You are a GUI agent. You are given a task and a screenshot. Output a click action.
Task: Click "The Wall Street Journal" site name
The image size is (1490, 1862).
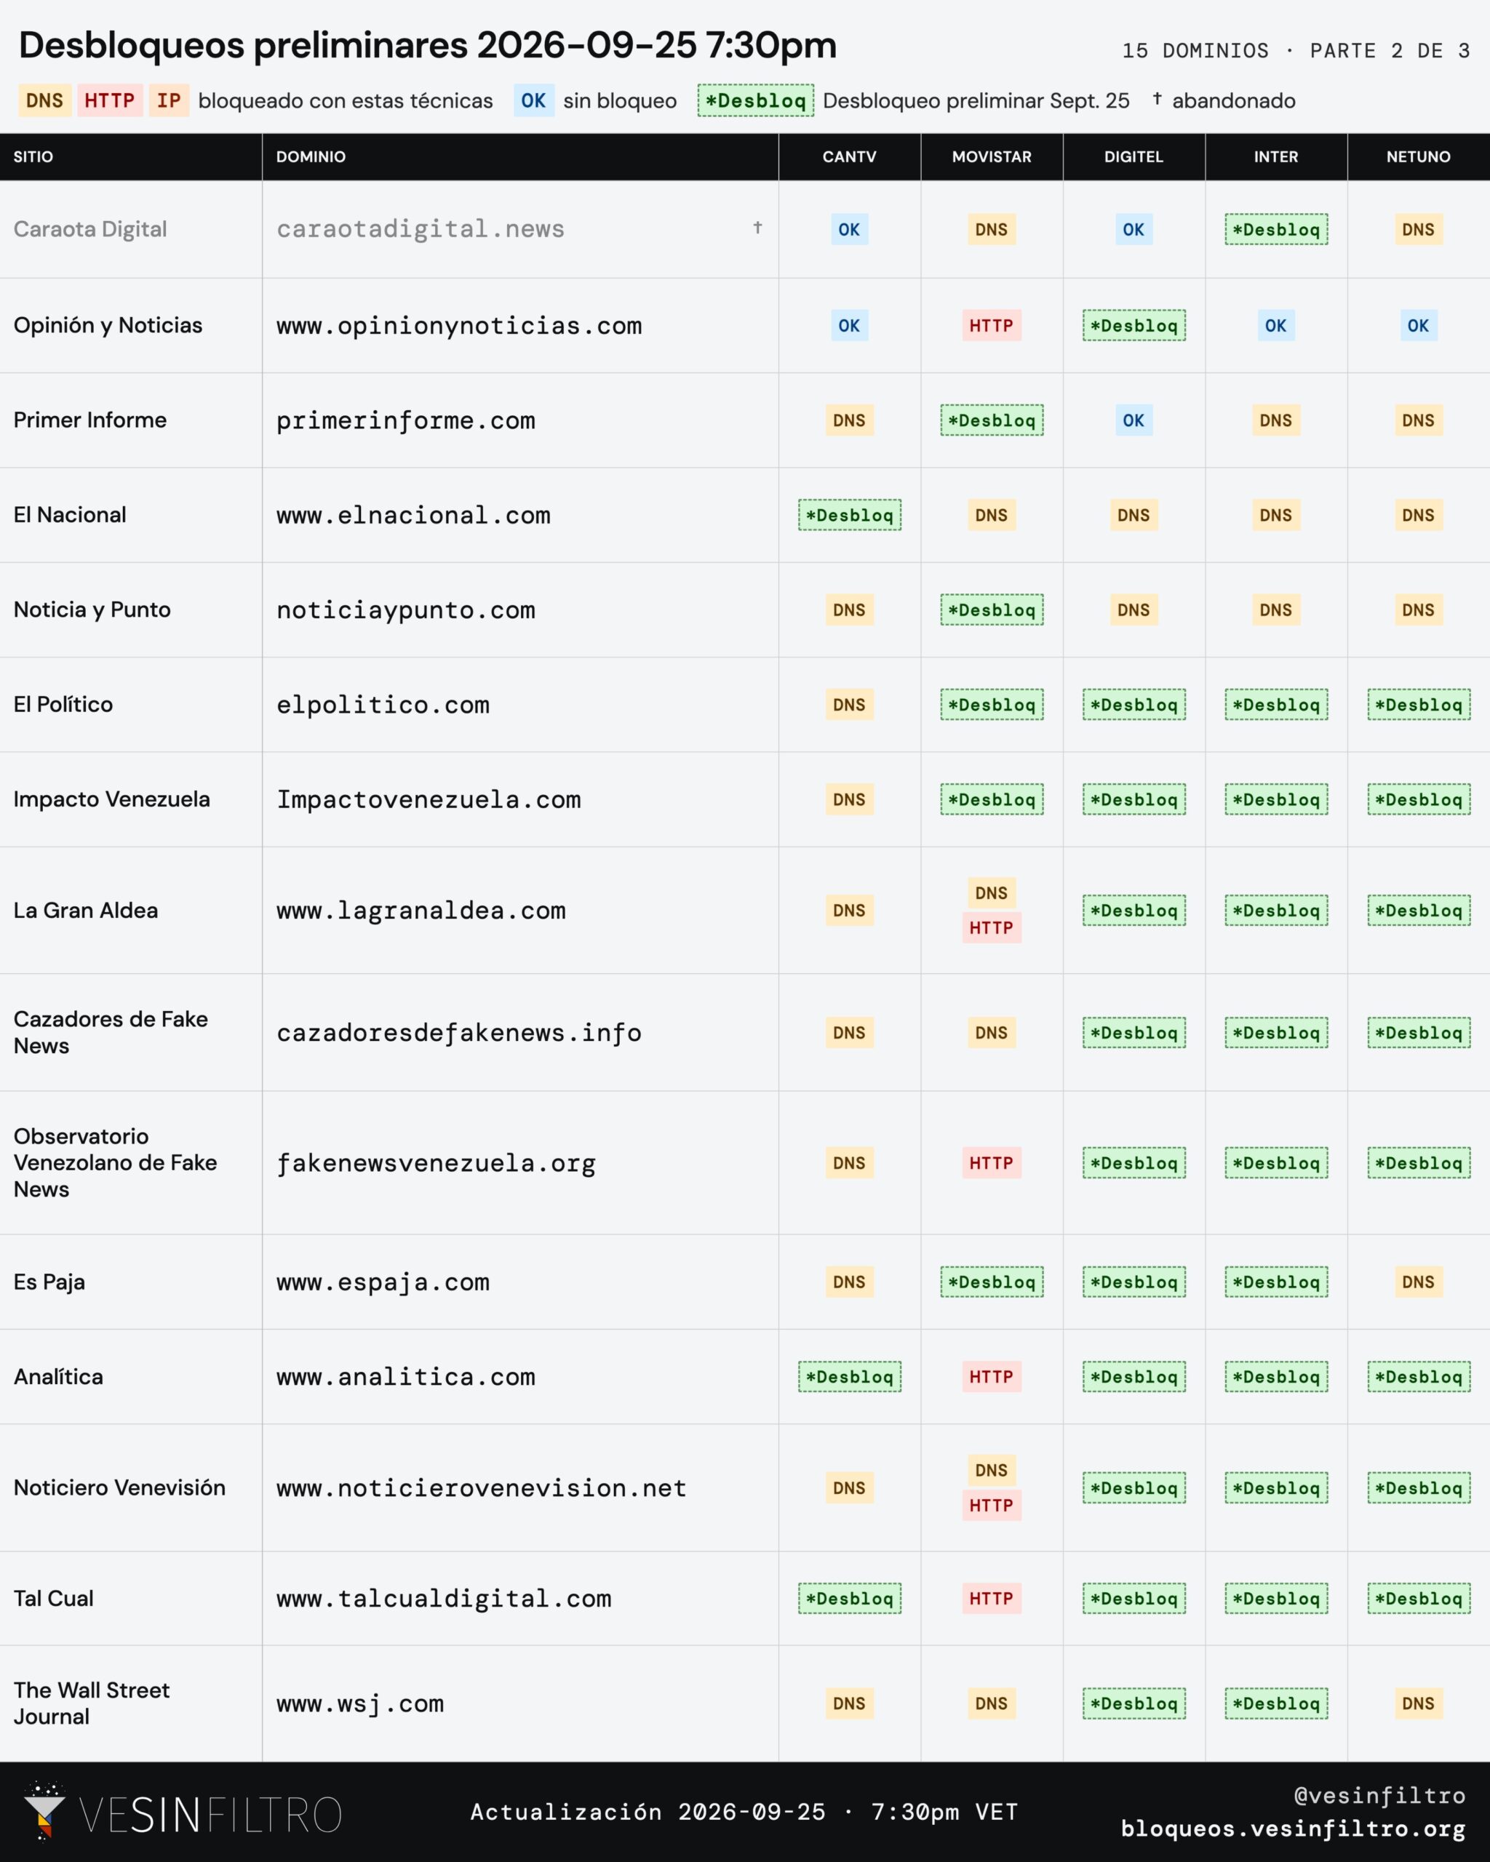(x=92, y=1703)
